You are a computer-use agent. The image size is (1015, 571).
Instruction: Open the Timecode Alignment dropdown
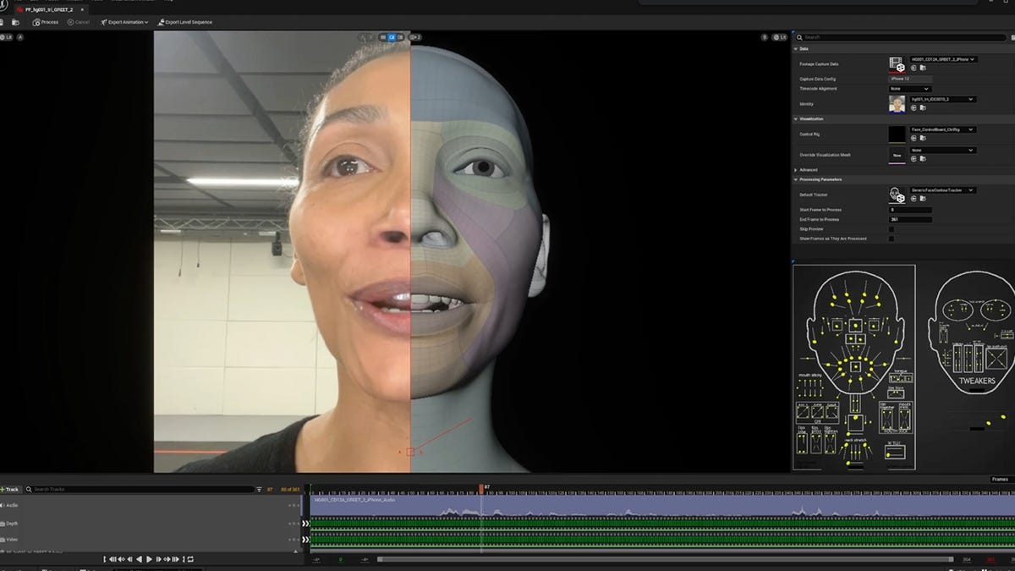point(910,89)
